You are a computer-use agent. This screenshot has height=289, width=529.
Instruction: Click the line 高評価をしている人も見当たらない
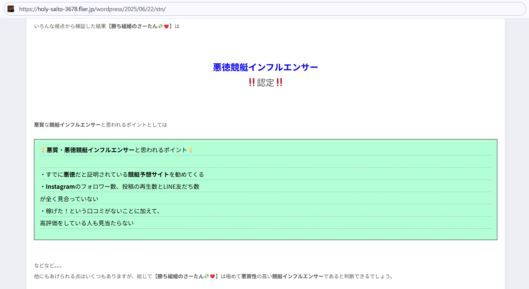tap(87, 223)
